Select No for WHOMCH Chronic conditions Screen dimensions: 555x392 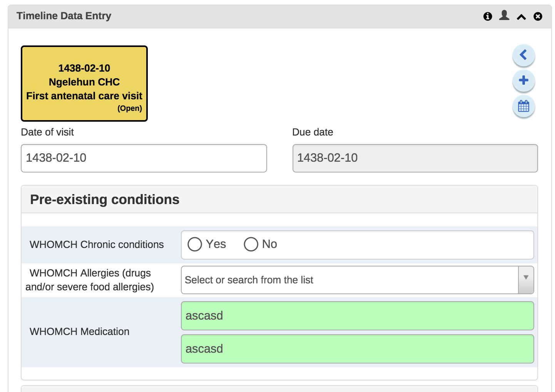[251, 244]
